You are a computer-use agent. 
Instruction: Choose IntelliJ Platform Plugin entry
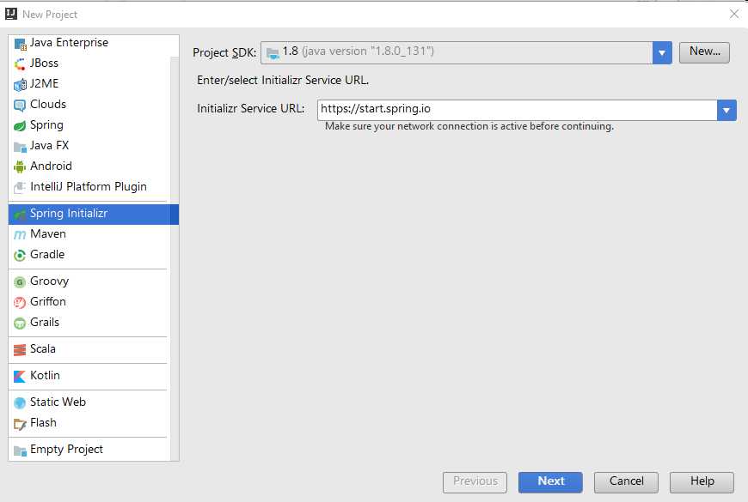click(89, 186)
